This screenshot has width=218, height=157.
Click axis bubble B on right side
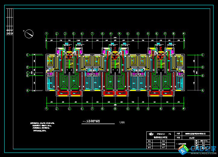coord(203,76)
